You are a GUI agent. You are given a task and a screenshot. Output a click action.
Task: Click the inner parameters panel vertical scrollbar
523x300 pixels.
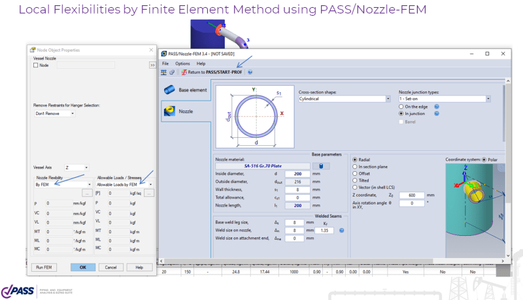[x=504, y=113]
